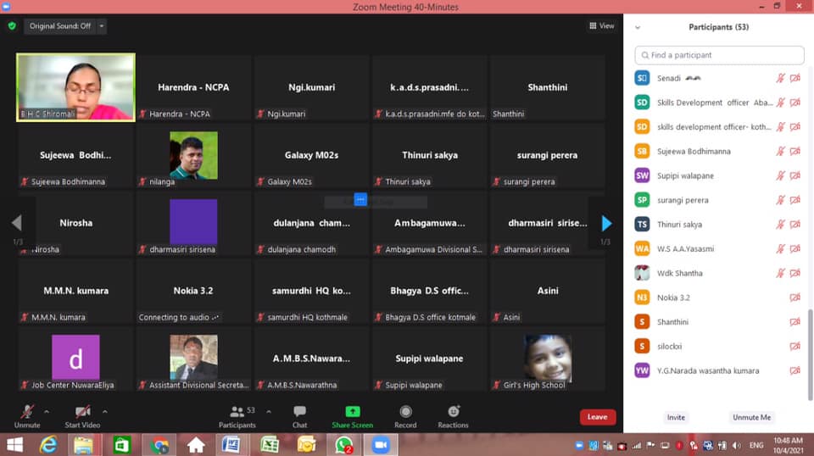This screenshot has height=456, width=814.
Task: Expand the options arrow next to Participants
Action: point(269,412)
